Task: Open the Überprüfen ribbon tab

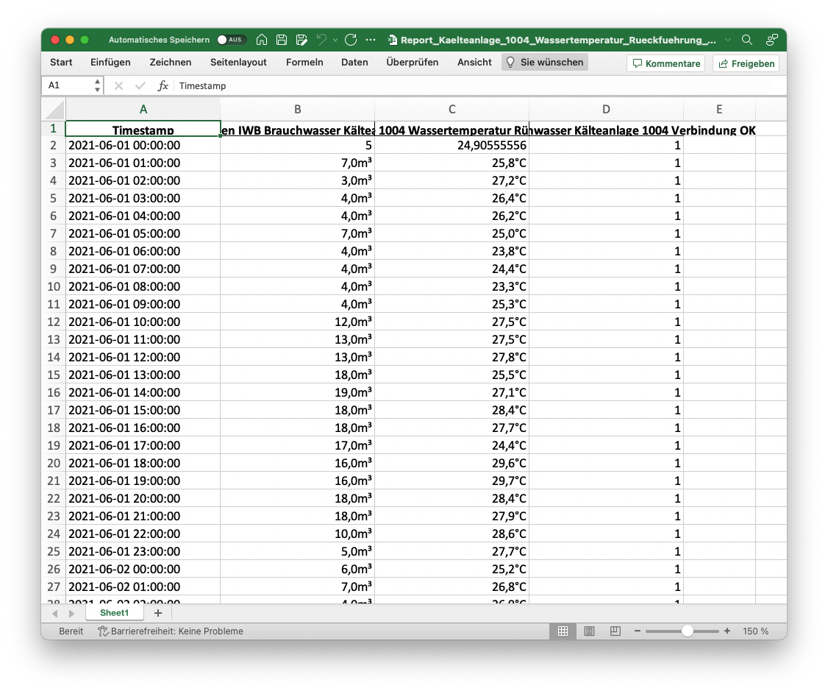Action: tap(412, 63)
